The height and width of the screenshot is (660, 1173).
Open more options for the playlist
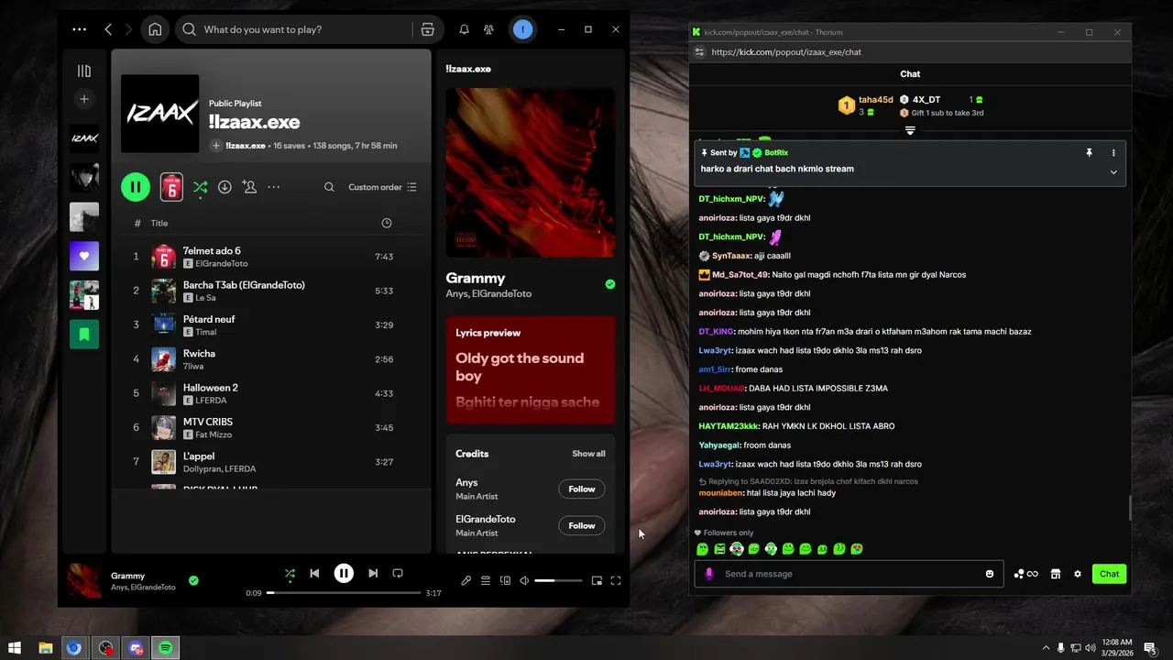click(x=273, y=187)
